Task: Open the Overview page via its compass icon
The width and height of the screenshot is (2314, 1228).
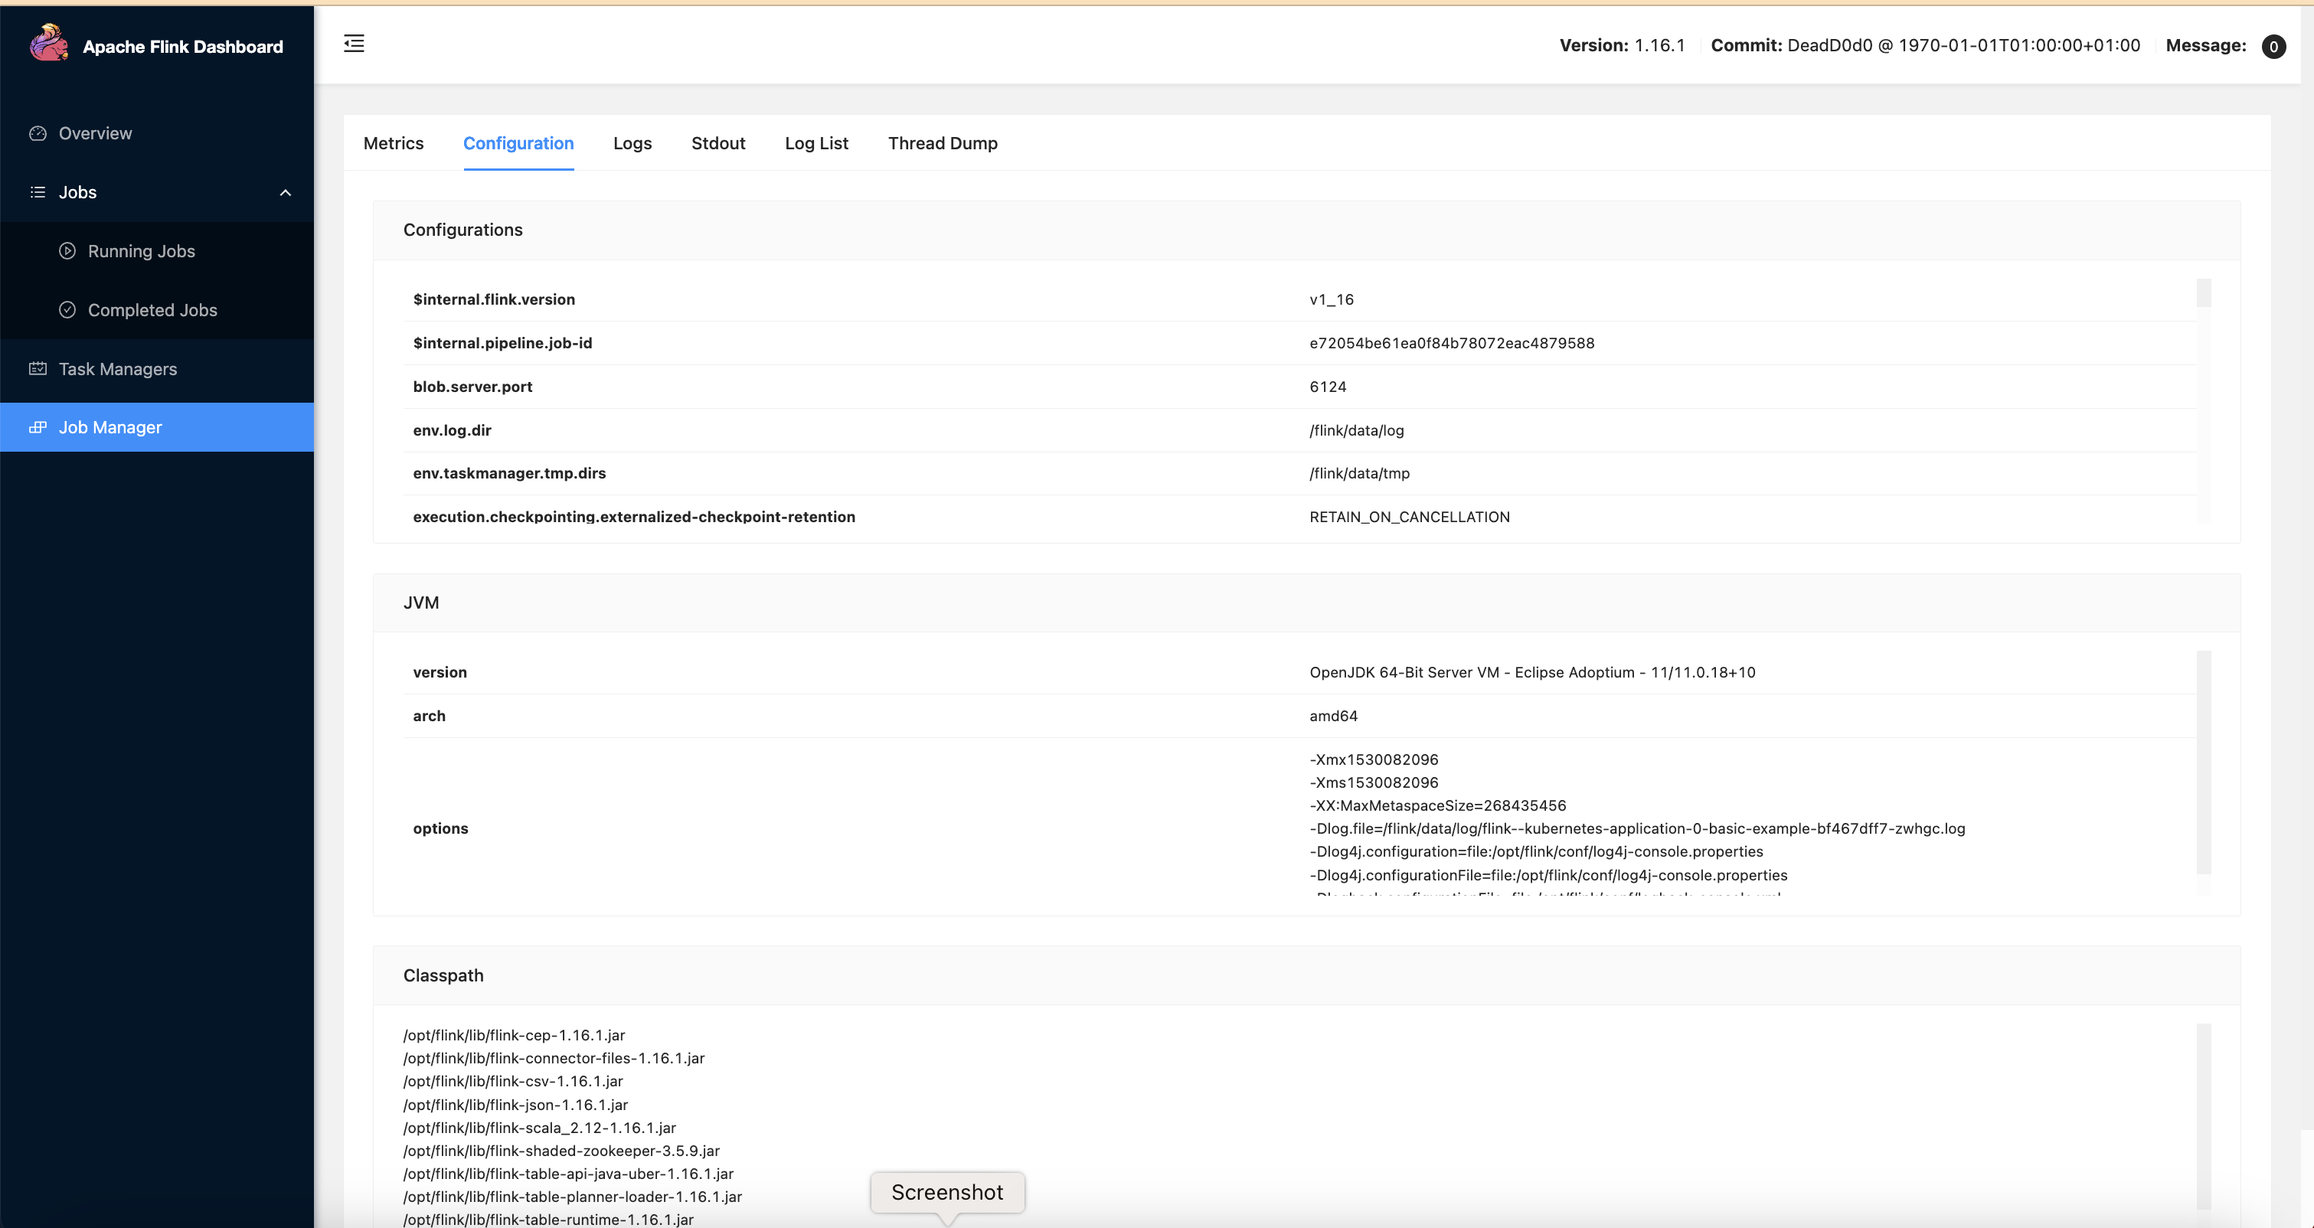Action: point(37,133)
